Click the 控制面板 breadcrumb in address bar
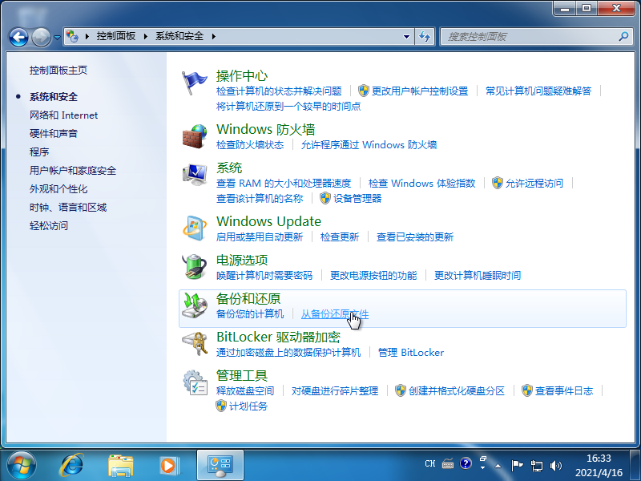The image size is (641, 481). [x=116, y=36]
